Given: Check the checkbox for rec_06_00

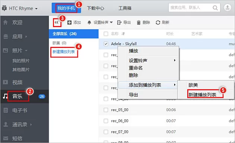Looking at the screenshot, I should tap(106, 121).
